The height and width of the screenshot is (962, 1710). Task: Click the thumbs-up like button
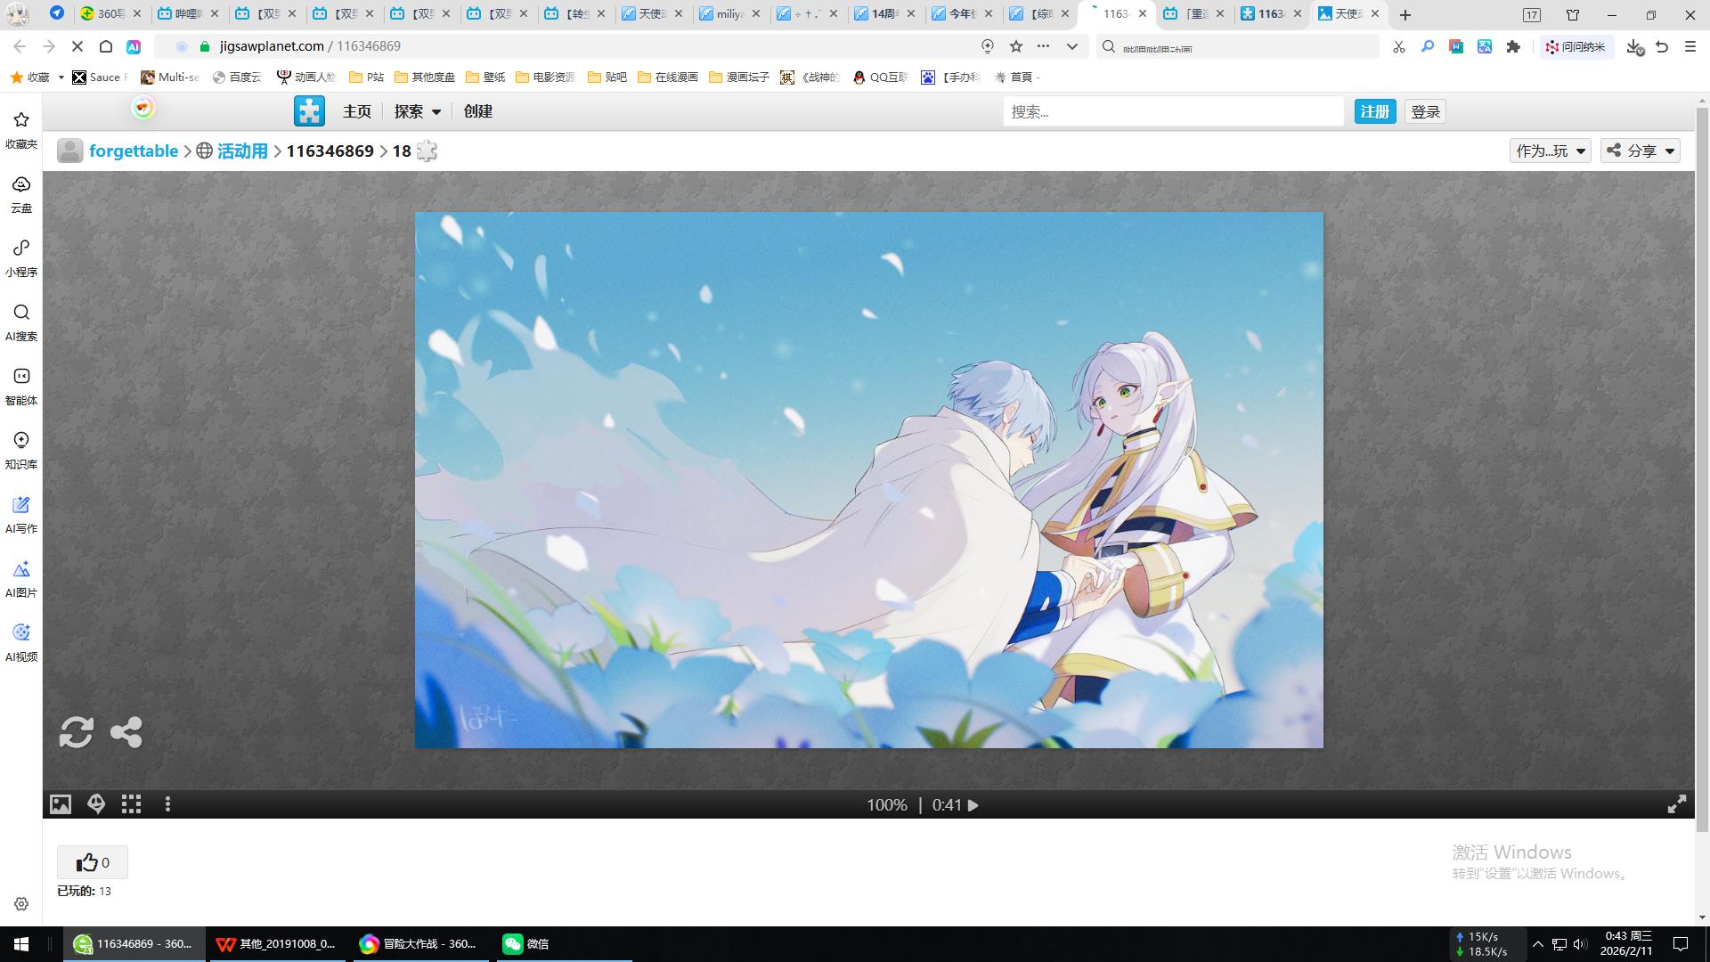92,862
